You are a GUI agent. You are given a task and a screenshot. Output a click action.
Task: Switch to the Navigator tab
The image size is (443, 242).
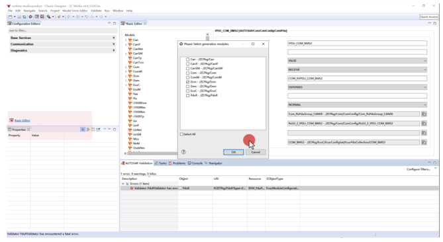(x=213, y=163)
